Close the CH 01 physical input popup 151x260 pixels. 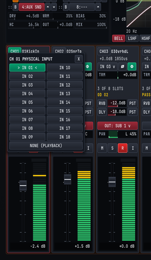[x=79, y=59]
